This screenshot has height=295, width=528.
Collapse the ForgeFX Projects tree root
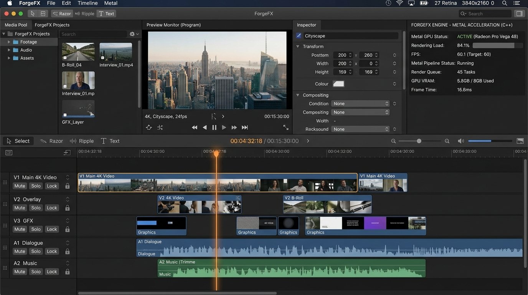(x=4, y=34)
